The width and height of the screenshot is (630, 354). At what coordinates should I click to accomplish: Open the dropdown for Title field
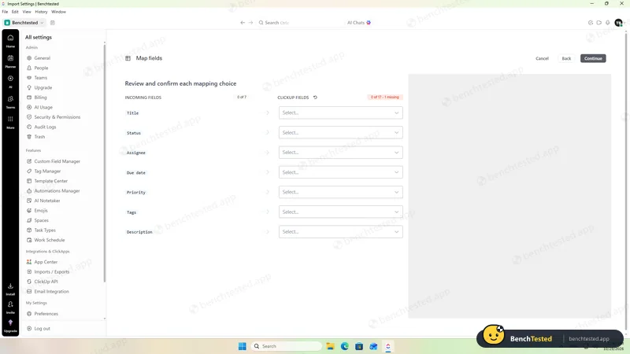coord(341,112)
